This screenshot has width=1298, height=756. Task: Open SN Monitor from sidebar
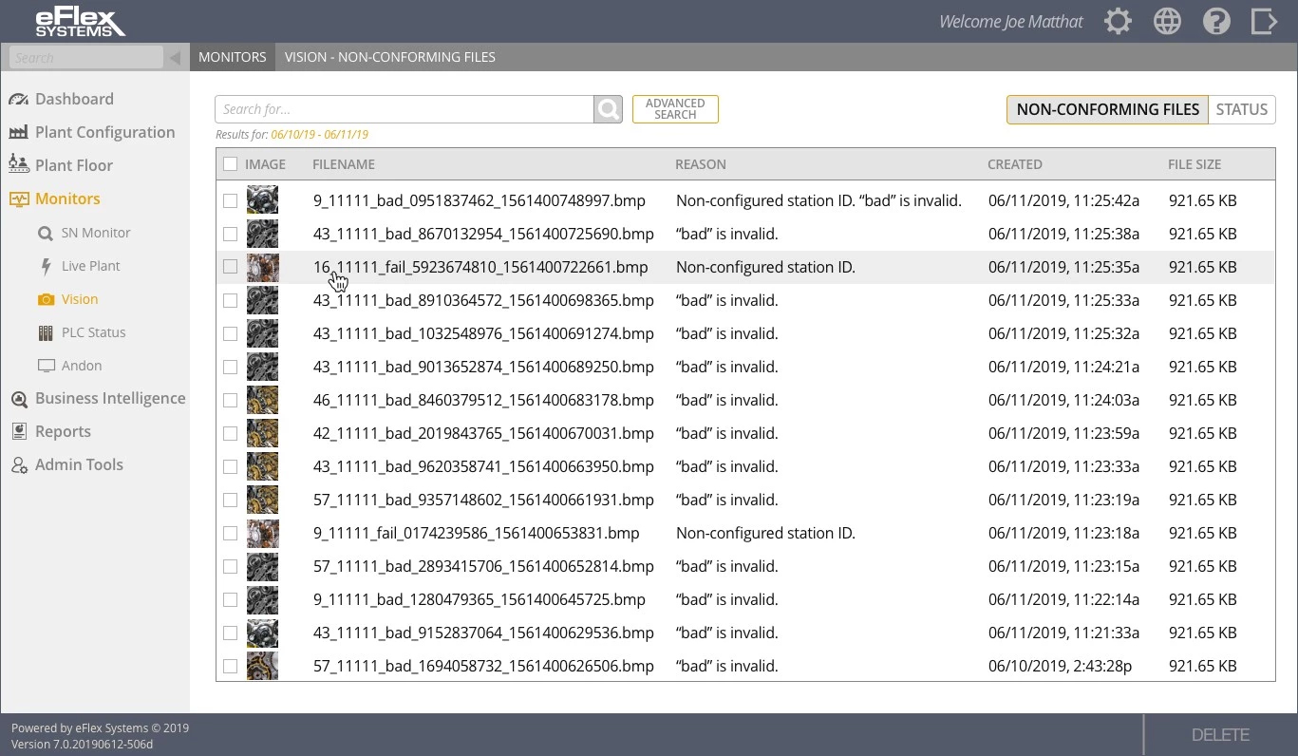click(95, 233)
